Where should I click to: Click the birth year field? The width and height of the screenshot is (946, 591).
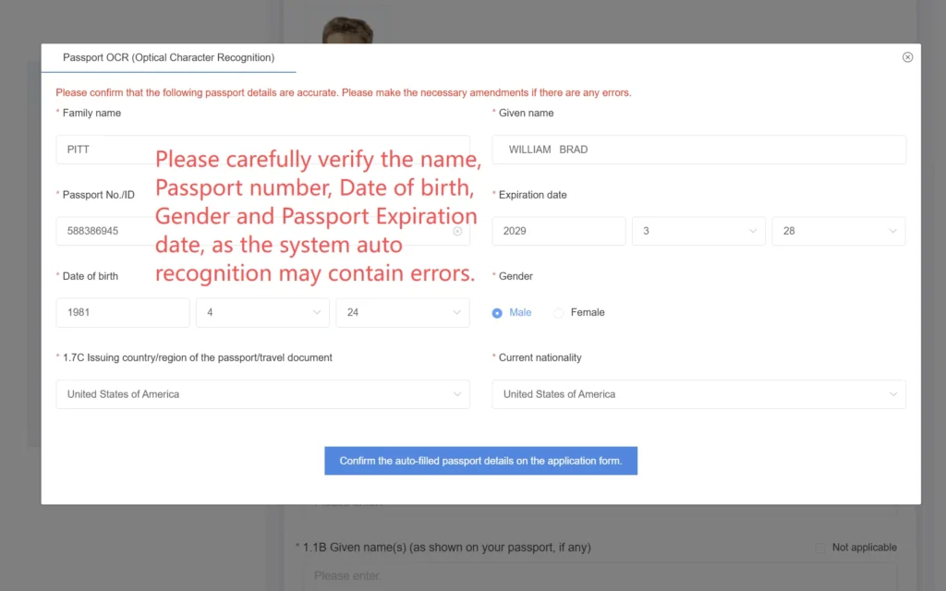(x=123, y=312)
